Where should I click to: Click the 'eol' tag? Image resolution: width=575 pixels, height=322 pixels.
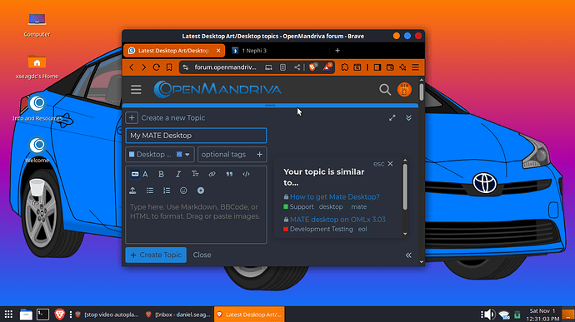[x=362, y=230]
